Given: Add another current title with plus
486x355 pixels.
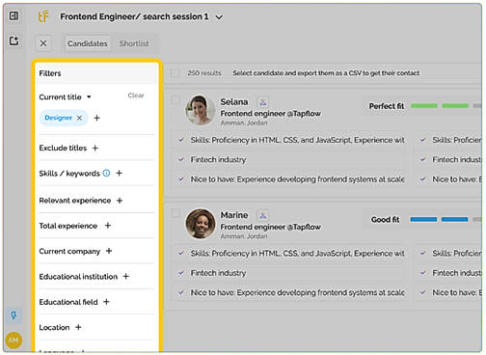Looking at the screenshot, I should point(96,118).
